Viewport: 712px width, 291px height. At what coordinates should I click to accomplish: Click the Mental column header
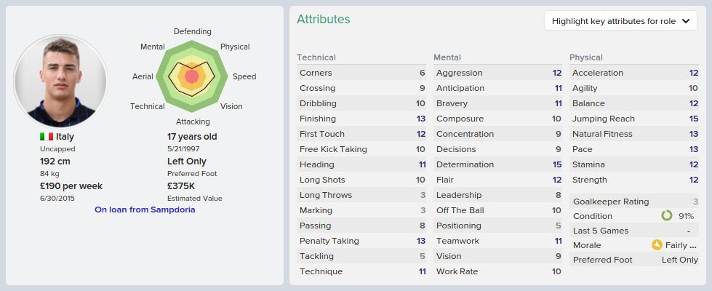click(447, 57)
